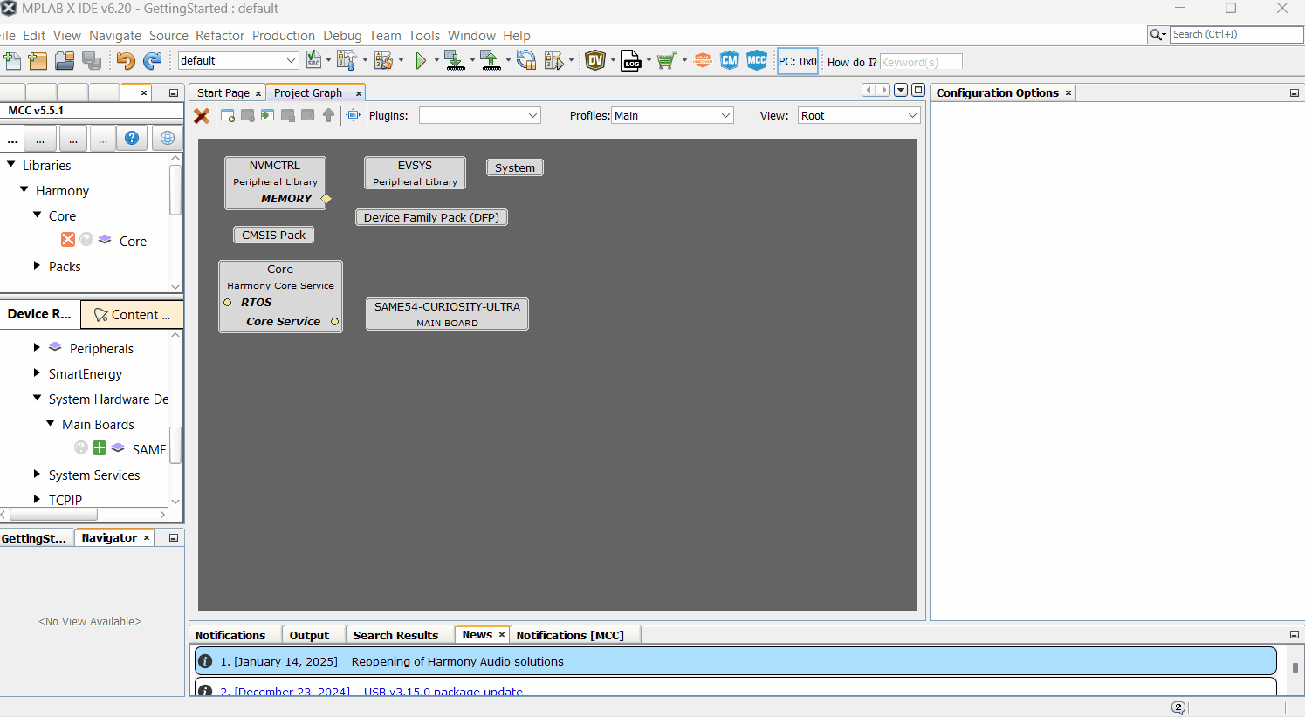Screen dimensions: 1305x717
Task: Select the Device Family Pack (DFP) node
Action: pyautogui.click(x=431, y=217)
